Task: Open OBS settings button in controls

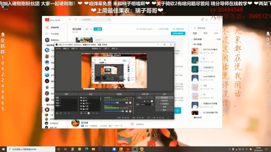Action: click(164, 107)
